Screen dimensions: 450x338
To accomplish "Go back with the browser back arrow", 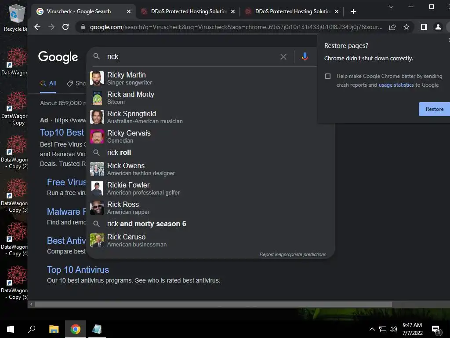I will [x=37, y=27].
